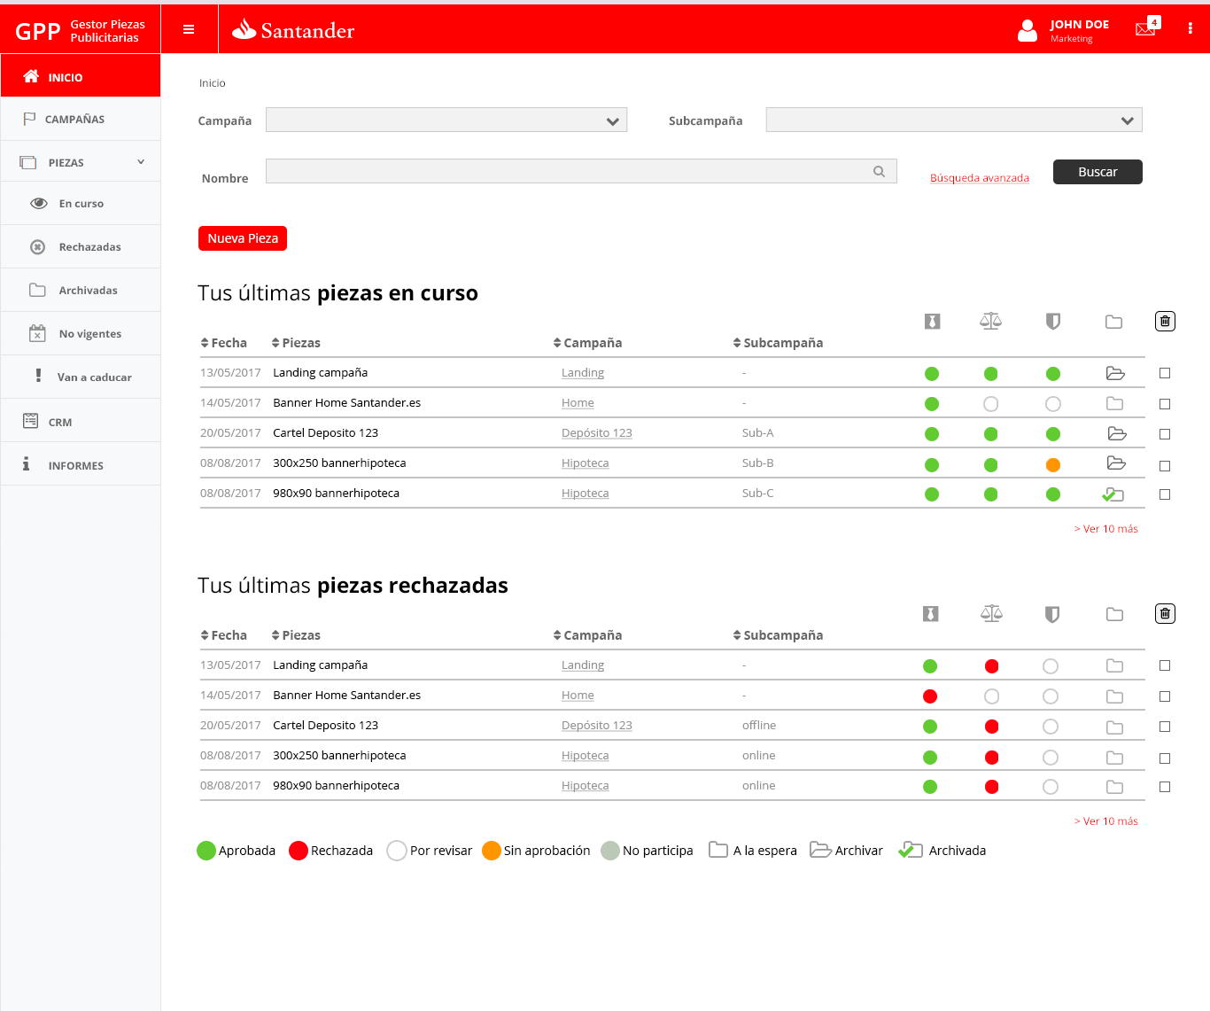This screenshot has height=1011, width=1210.
Task: Click the tie column icon in piezas rechazadas
Action: tap(930, 614)
